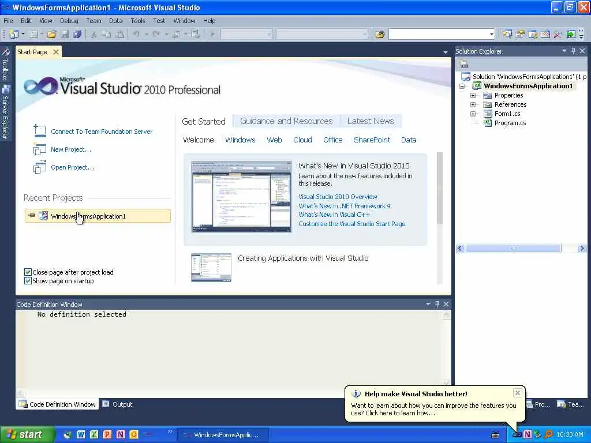Pin the Solution Explorer auto-hide pushpin
Viewport: 591px width, 443px height.
[573, 51]
